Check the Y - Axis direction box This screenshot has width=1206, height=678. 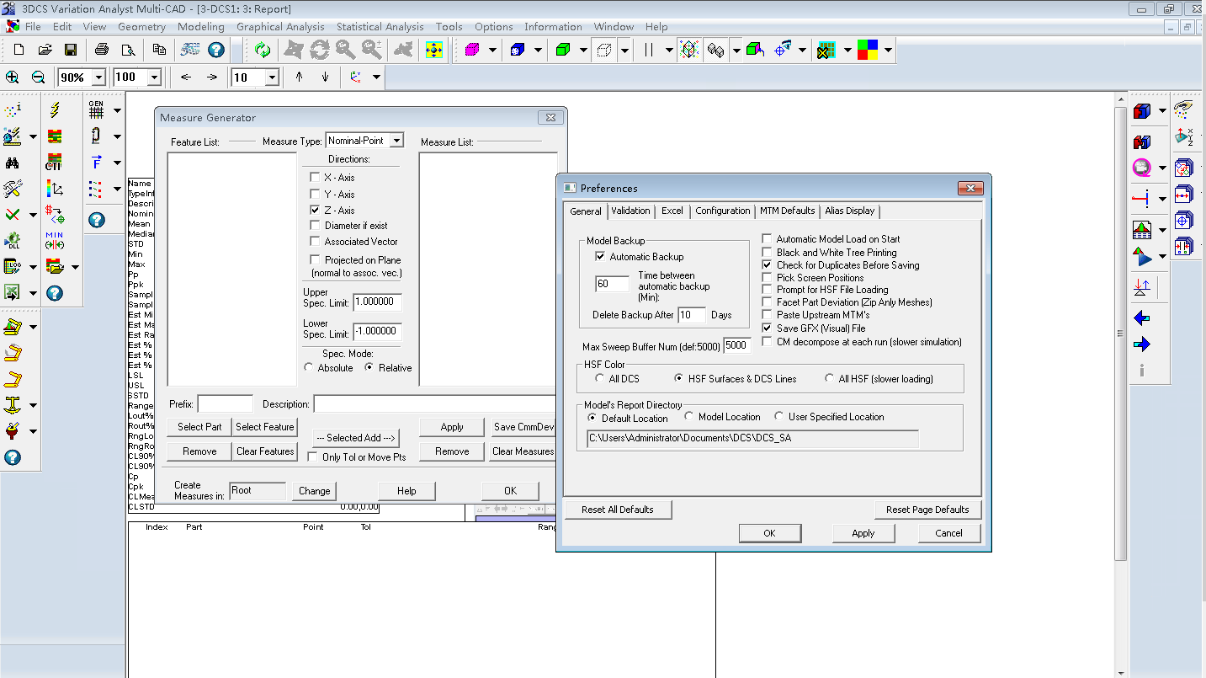(315, 195)
